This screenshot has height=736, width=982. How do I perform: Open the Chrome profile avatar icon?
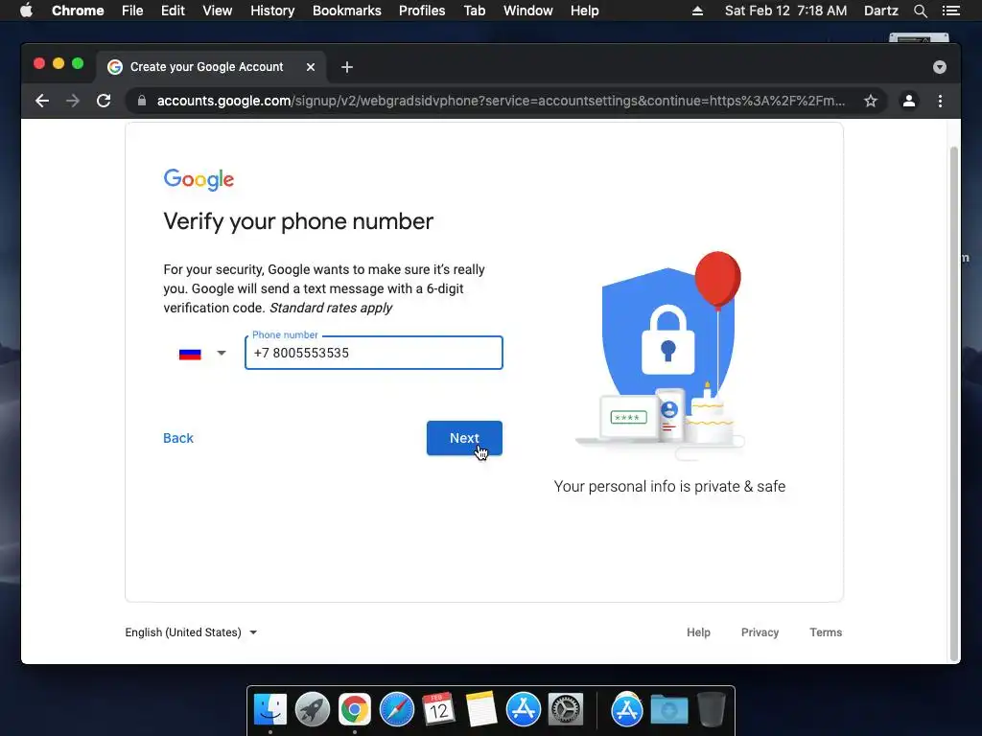click(x=909, y=101)
